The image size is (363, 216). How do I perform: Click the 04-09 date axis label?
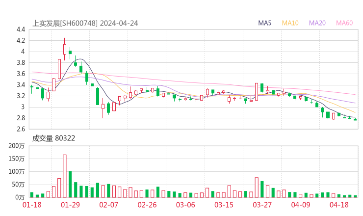click(x=301, y=205)
